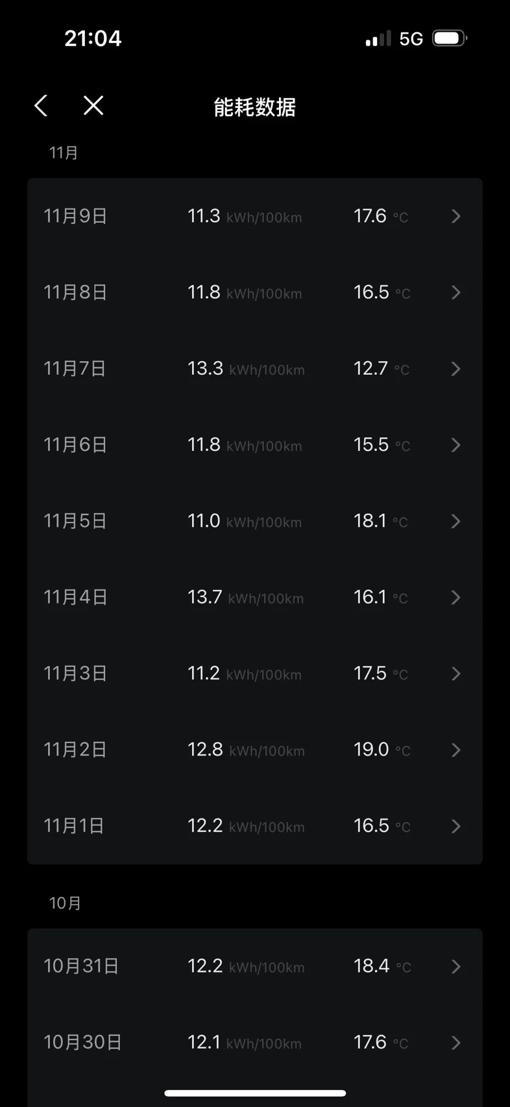Tap the 5G signal indicator

[x=411, y=39]
